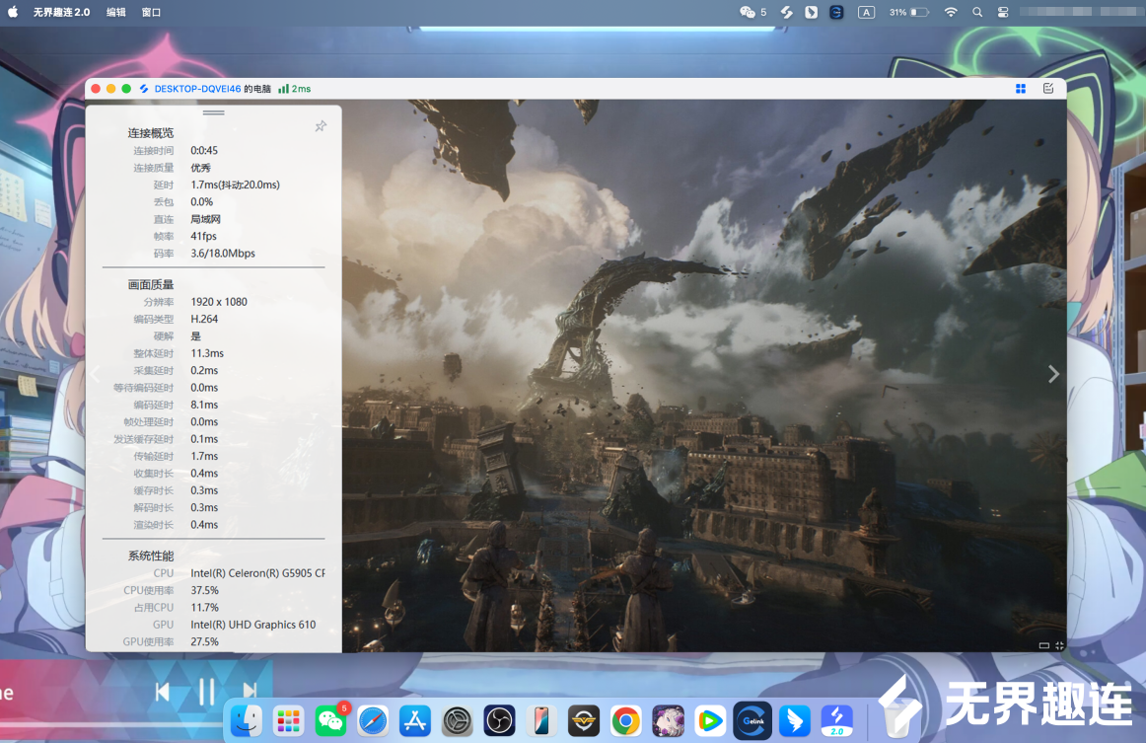Click DESKTOP-DQVEI46 computer name in title bar
1146x743 pixels.
197,89
